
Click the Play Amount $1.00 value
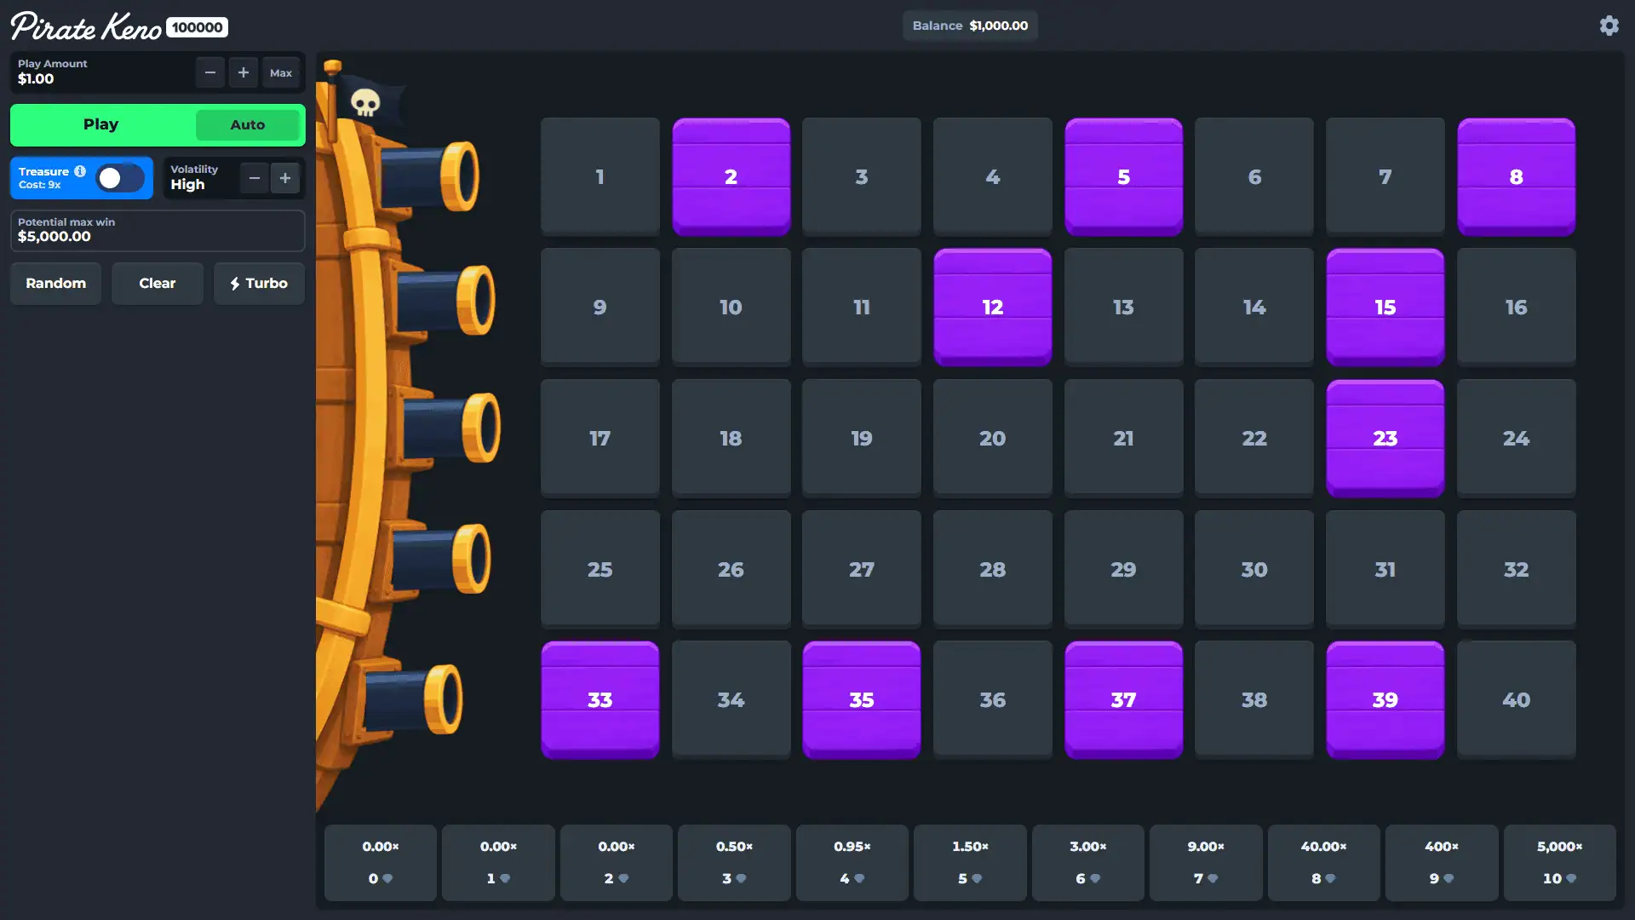(x=36, y=79)
